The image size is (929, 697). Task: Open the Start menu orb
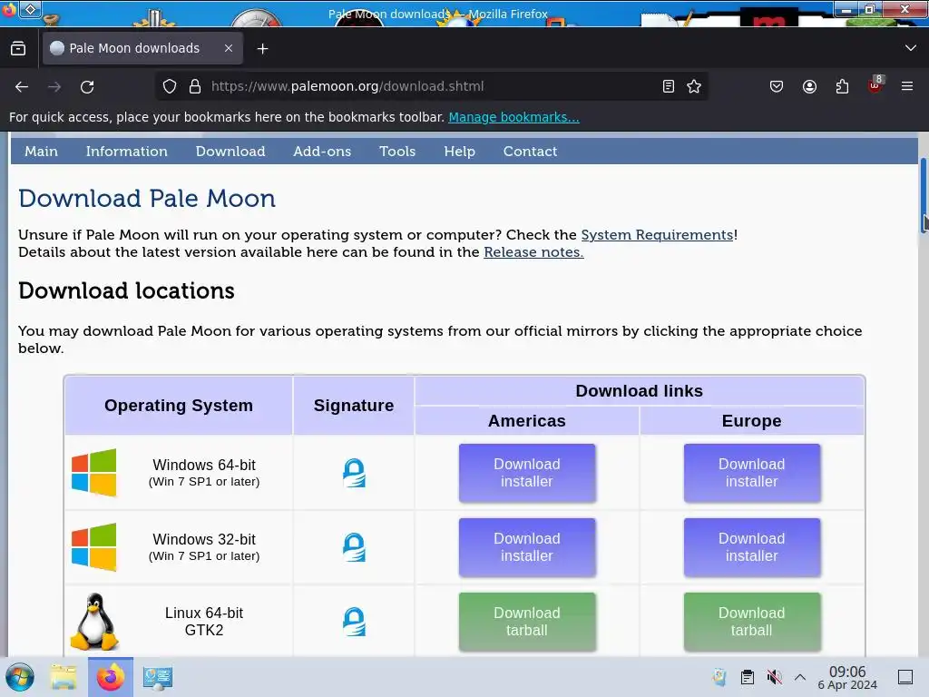point(20,677)
